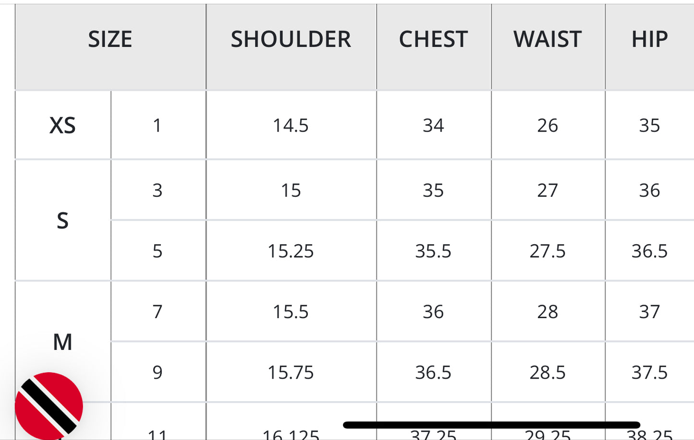Click the Trinidad and Tobago flag icon
The height and width of the screenshot is (440, 694).
[49, 406]
